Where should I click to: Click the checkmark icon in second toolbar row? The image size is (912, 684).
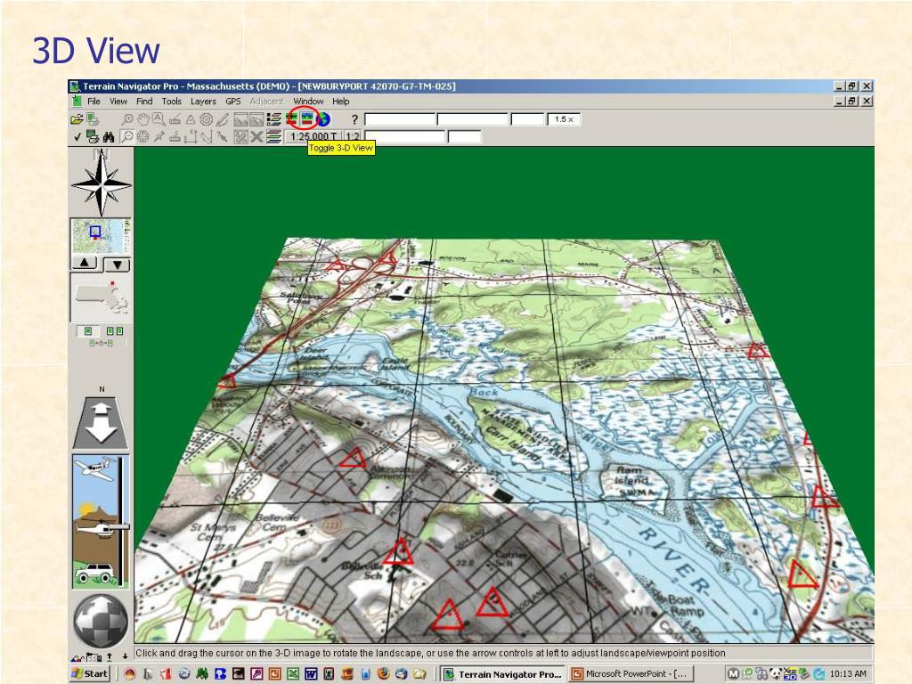click(77, 136)
